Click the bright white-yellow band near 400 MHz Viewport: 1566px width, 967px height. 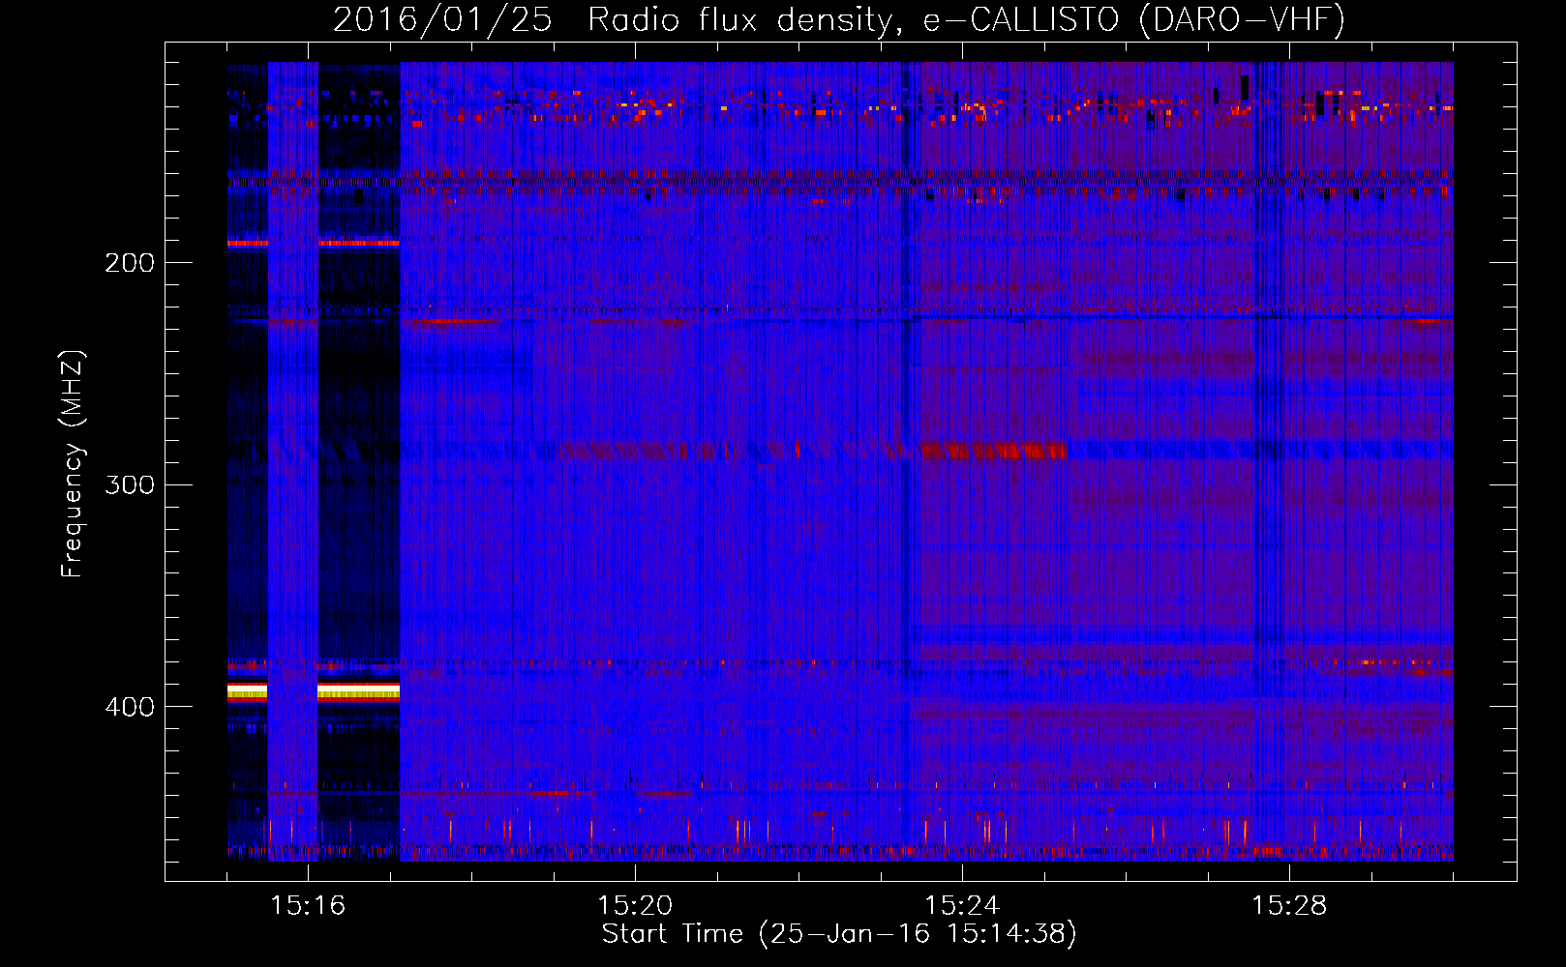pyautogui.click(x=358, y=690)
